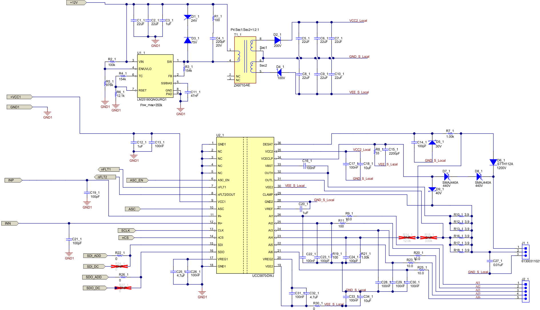Select resistor R10_1 3.9
Image resolution: width=540 pixels, height=310 pixels.
[461, 216]
